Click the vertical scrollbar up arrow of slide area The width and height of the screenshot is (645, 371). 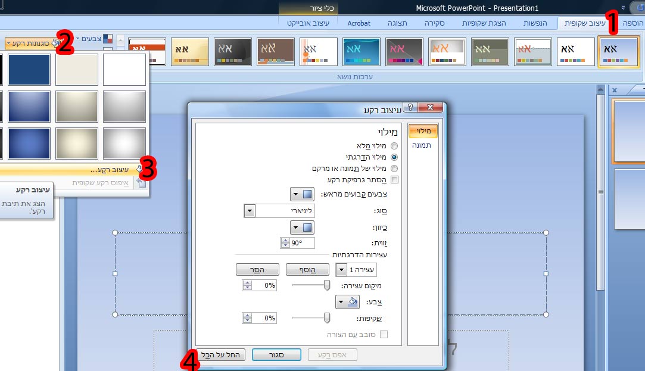(600, 89)
